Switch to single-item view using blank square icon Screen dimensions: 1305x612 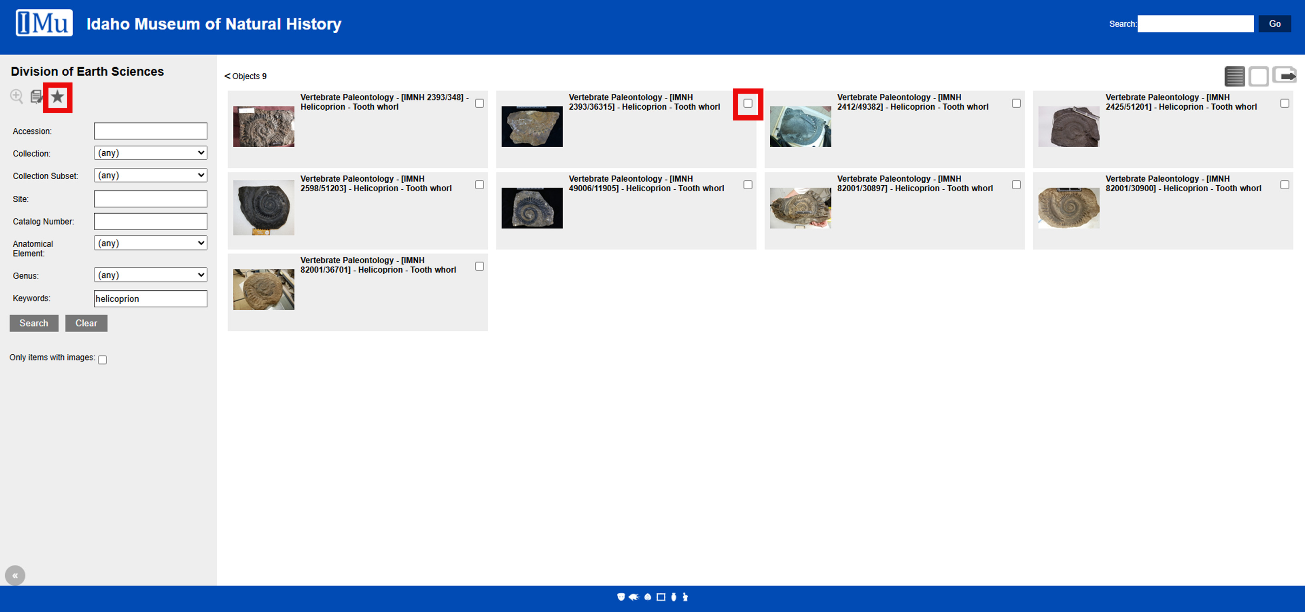1259,76
